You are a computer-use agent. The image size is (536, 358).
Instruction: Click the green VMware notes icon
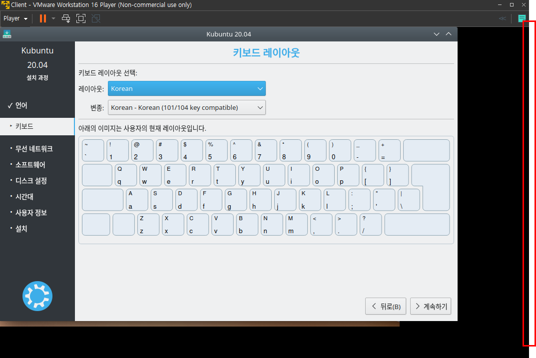tap(522, 18)
